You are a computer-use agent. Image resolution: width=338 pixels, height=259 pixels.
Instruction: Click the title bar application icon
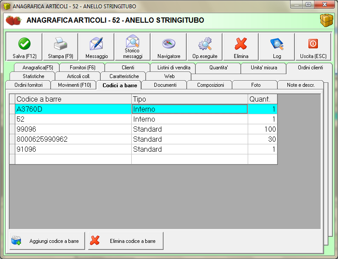pyautogui.click(x=7, y=6)
